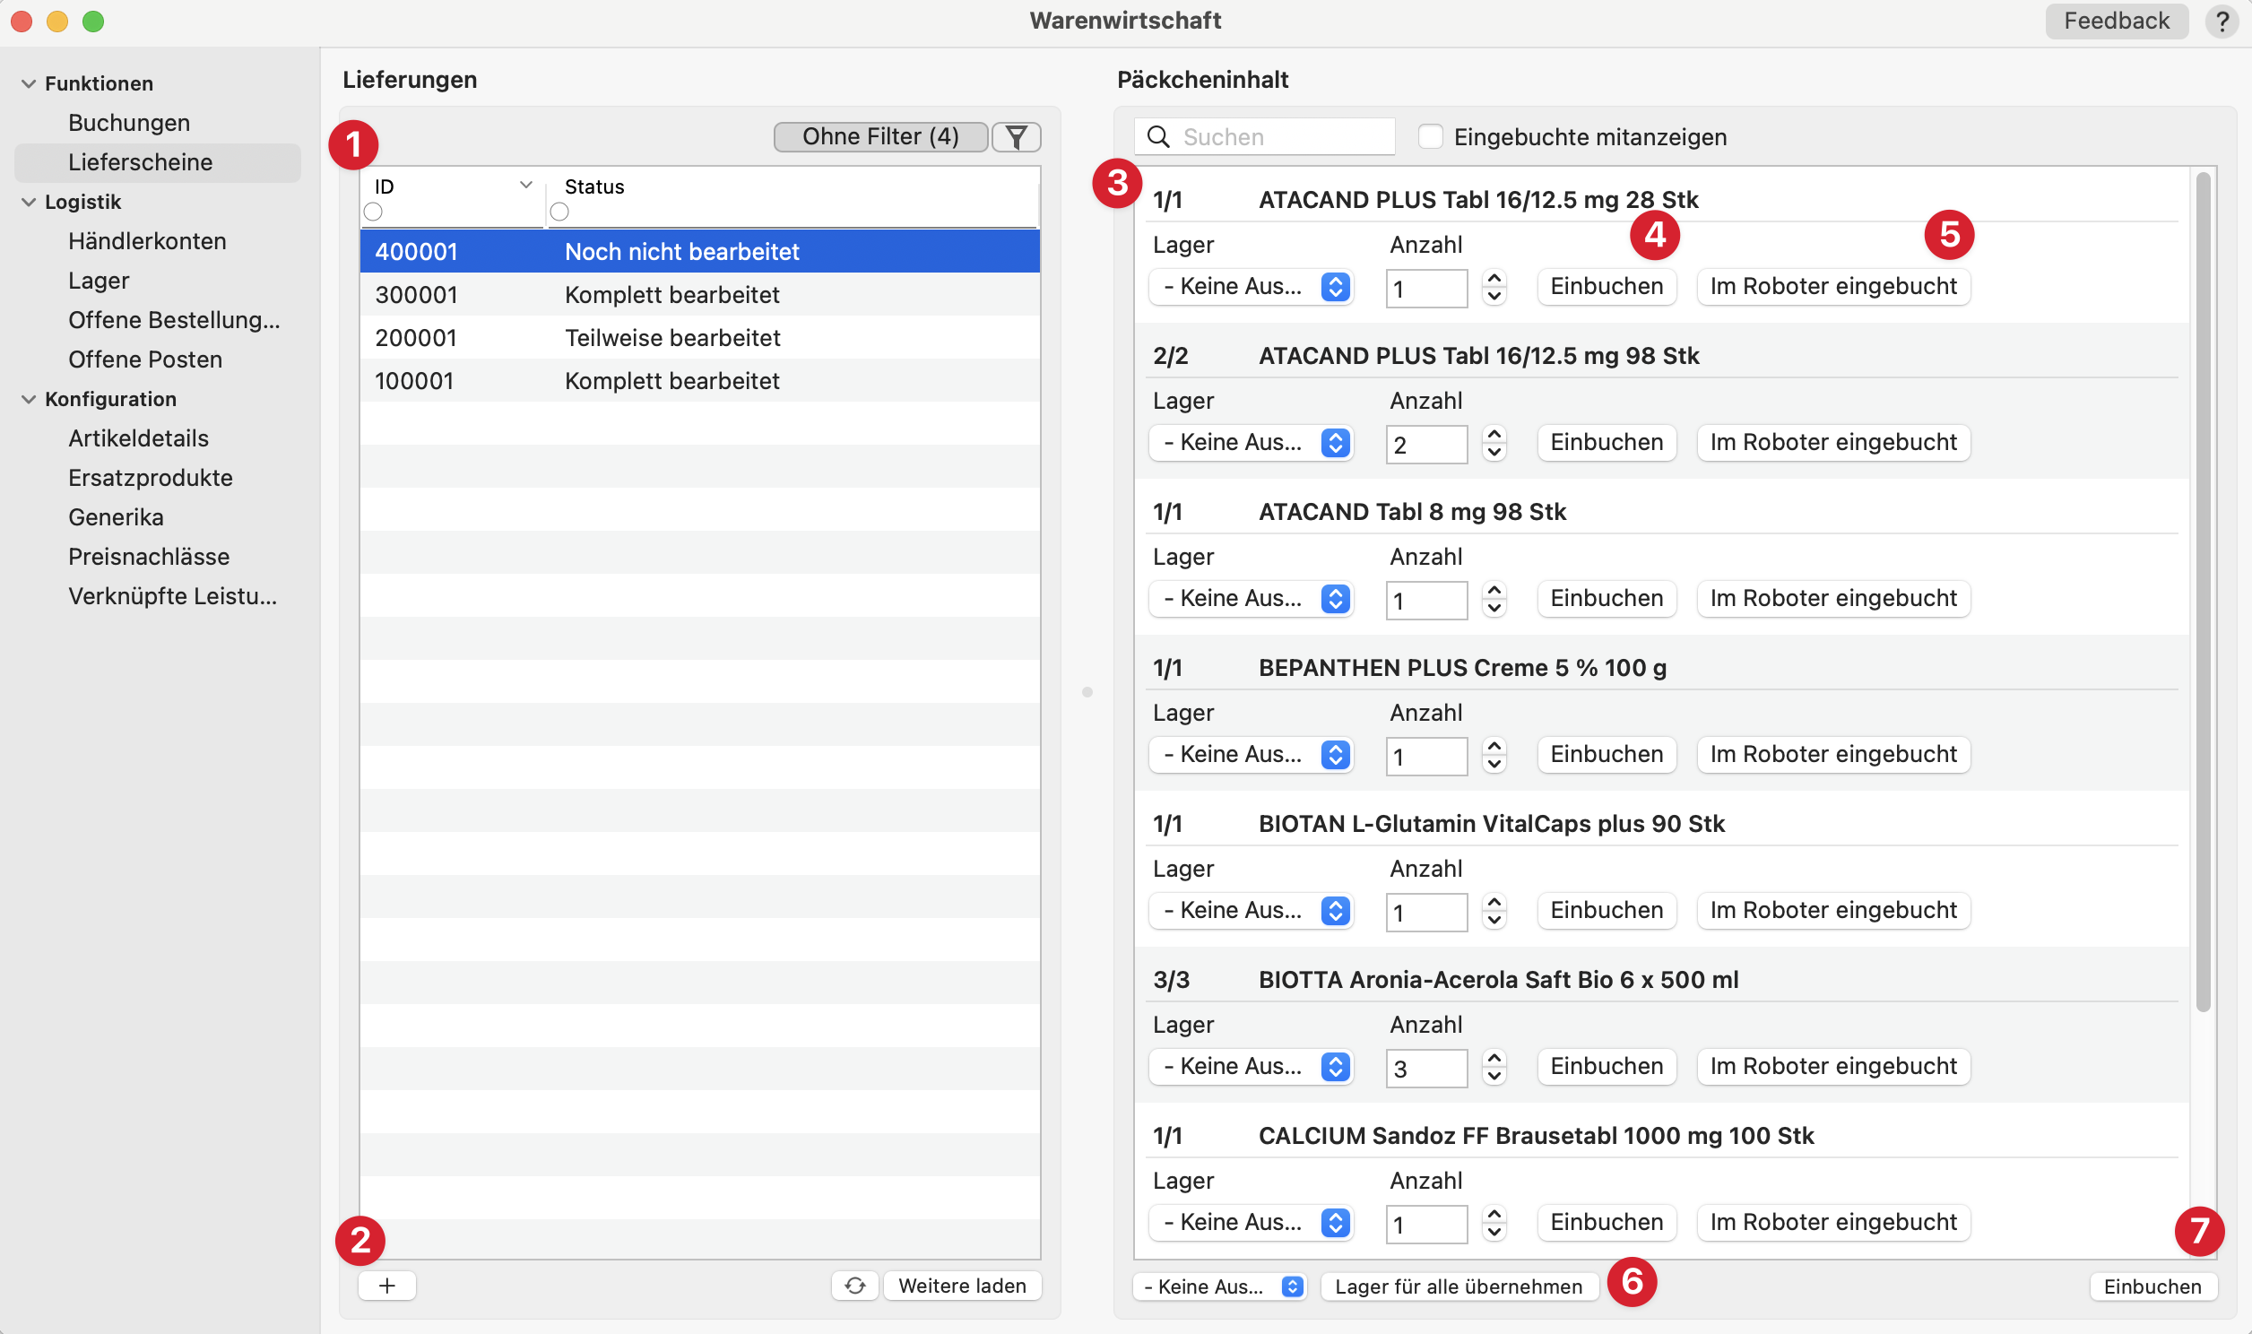Open Lager dropdown for ATACAND PLUS 28 Stk
2252x1334 pixels.
point(1251,287)
